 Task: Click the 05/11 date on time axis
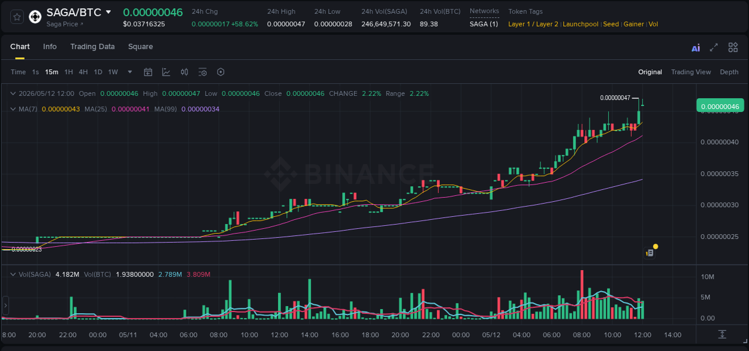128,335
